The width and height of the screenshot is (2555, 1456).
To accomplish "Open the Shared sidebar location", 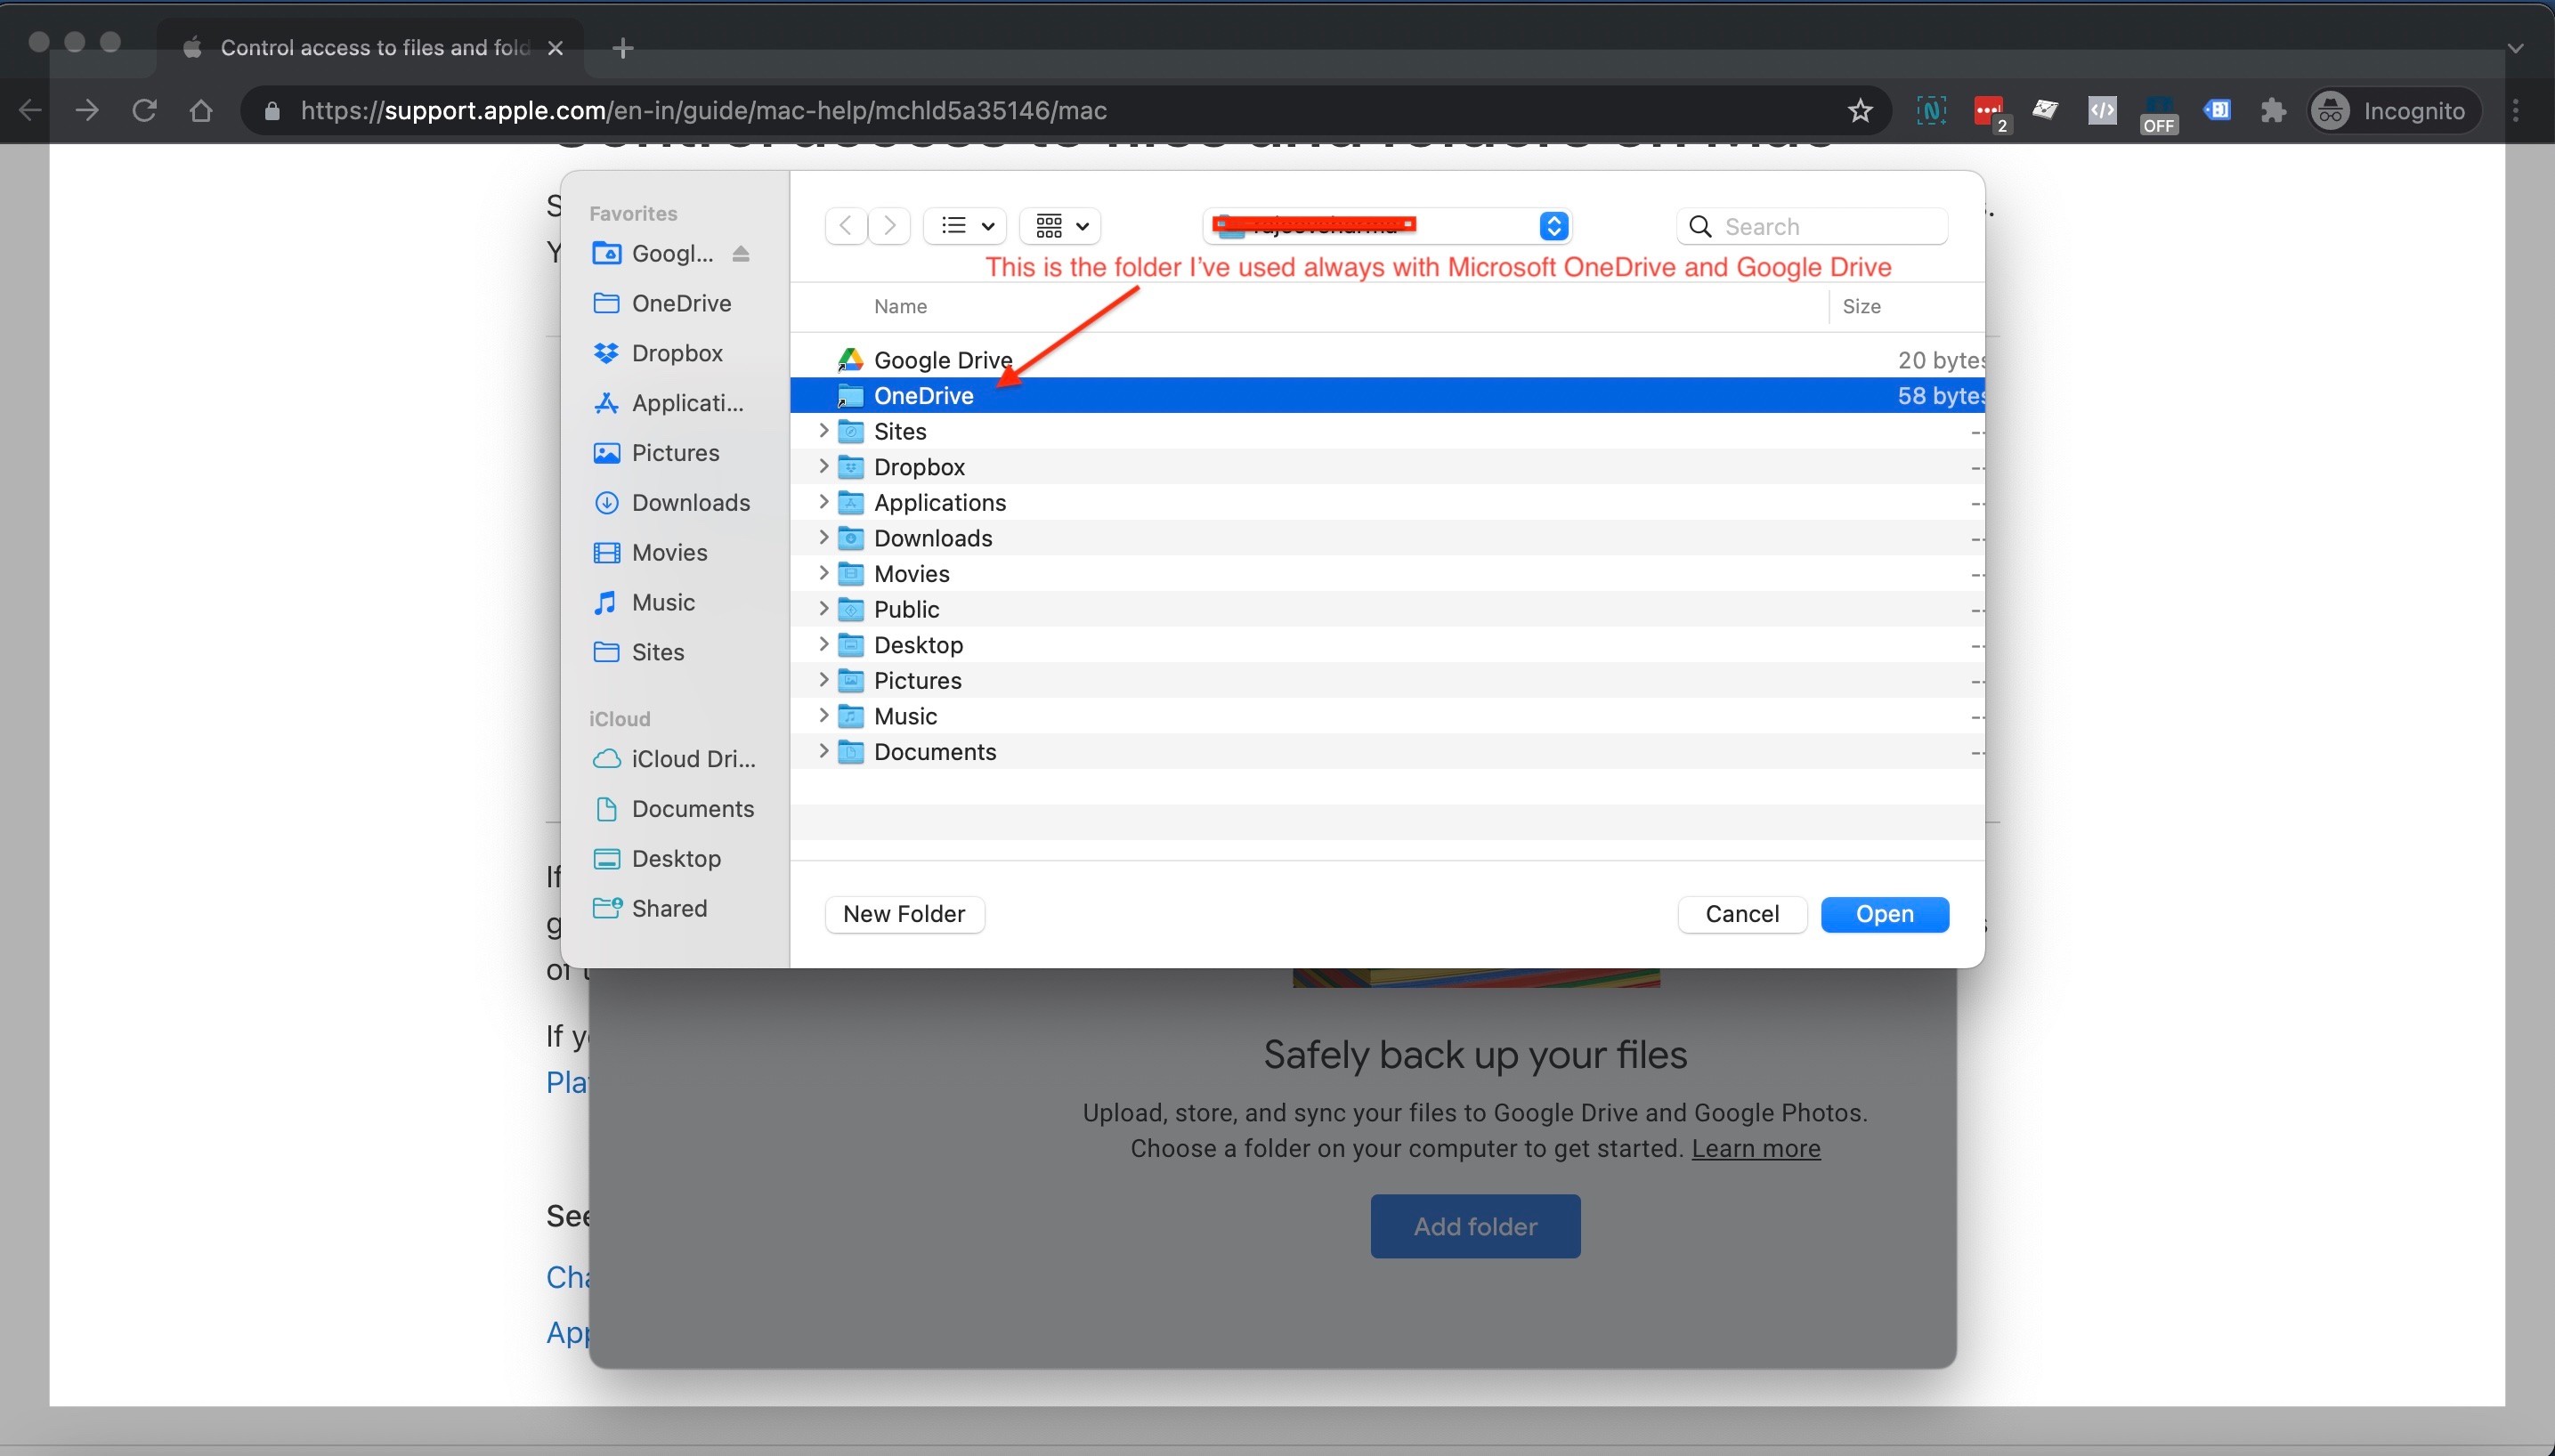I will tap(668, 908).
